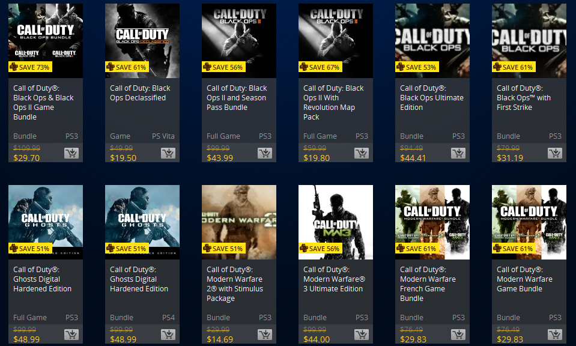Open Modern Warfare 2 cover thumbnail

pos(239,222)
